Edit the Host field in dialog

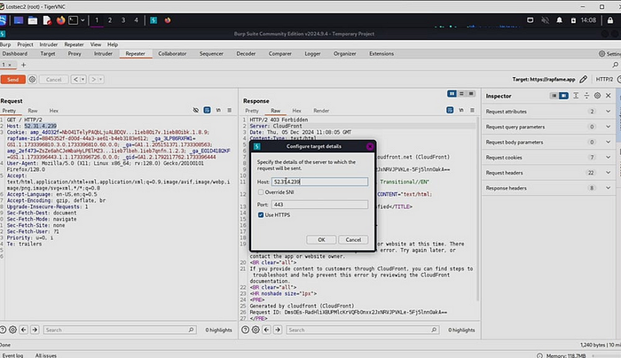[319, 182]
